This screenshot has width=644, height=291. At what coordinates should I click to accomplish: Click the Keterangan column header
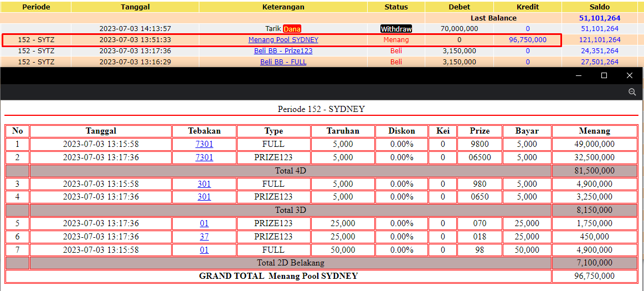(x=283, y=7)
